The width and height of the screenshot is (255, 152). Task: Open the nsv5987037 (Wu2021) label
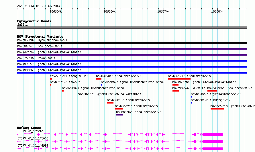click(x=189, y=88)
